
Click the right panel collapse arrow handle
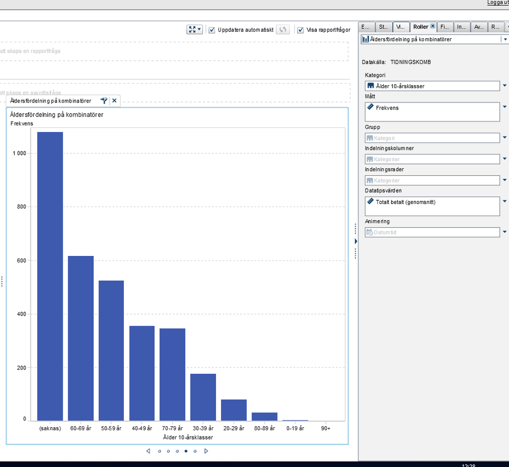(x=356, y=241)
